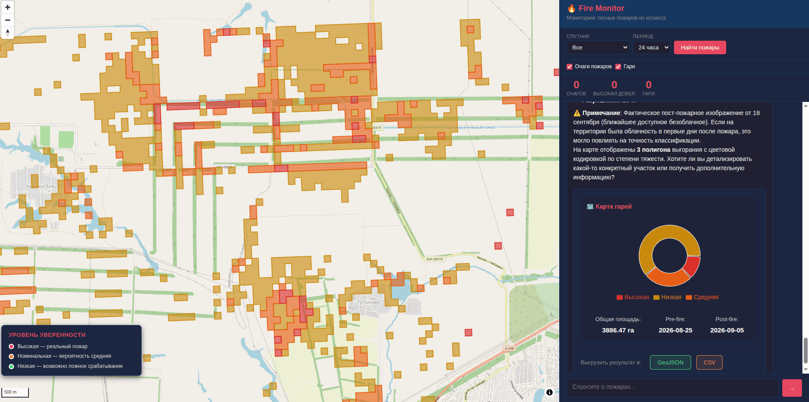
Task: Click the Post-fire date 2026-09-05
Action: 727,330
